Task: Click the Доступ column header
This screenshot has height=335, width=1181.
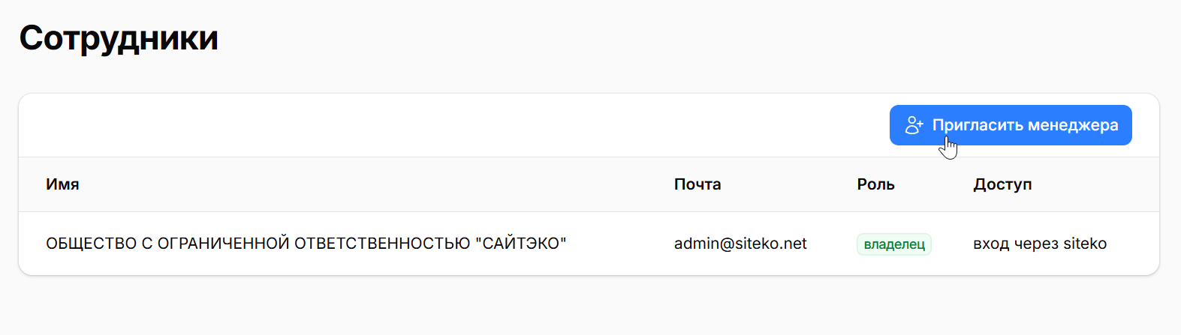Action: [x=1002, y=184]
